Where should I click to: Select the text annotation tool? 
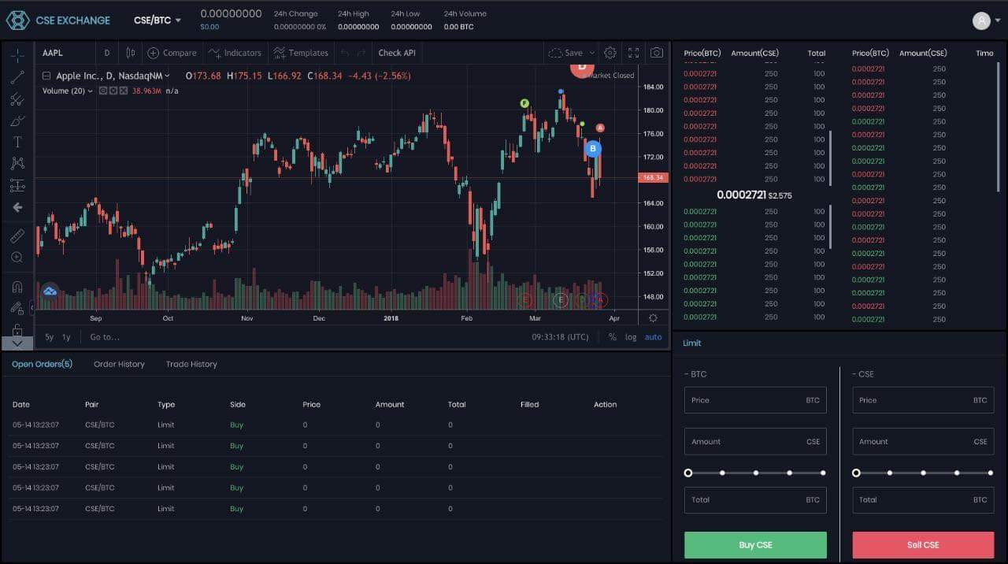(17, 142)
